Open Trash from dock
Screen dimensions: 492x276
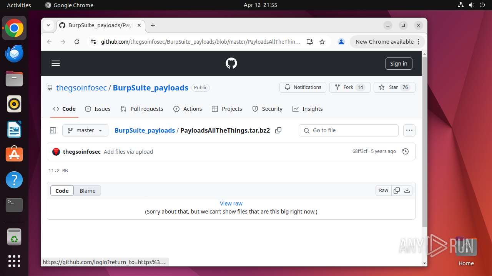point(14,237)
